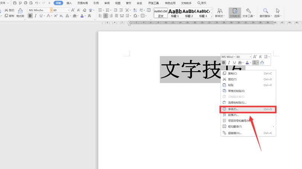Viewport: 302px width, 169px height.
Task: Open ribbon font name dropdown arrow
Action: [x=51, y=10]
